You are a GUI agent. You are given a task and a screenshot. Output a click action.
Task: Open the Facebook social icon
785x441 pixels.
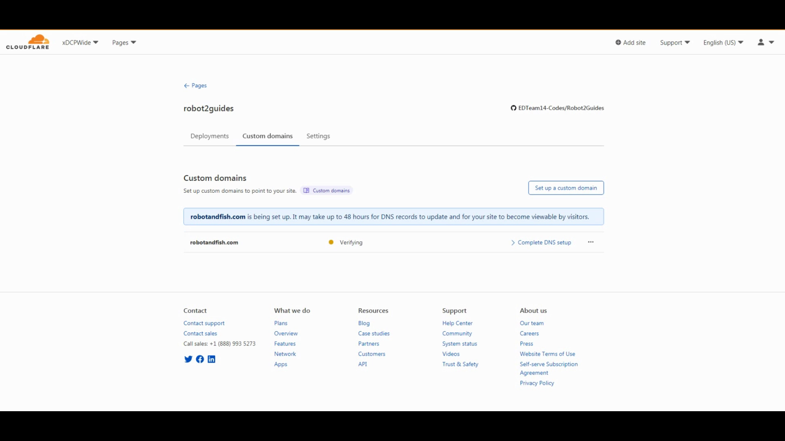tap(200, 359)
